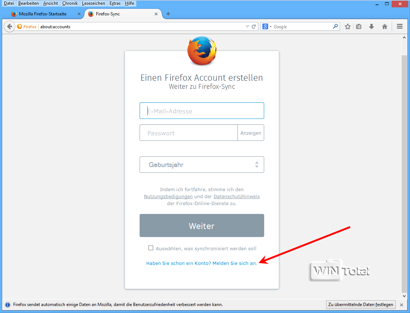Click the E-Mail-Adresse input field

point(202,110)
